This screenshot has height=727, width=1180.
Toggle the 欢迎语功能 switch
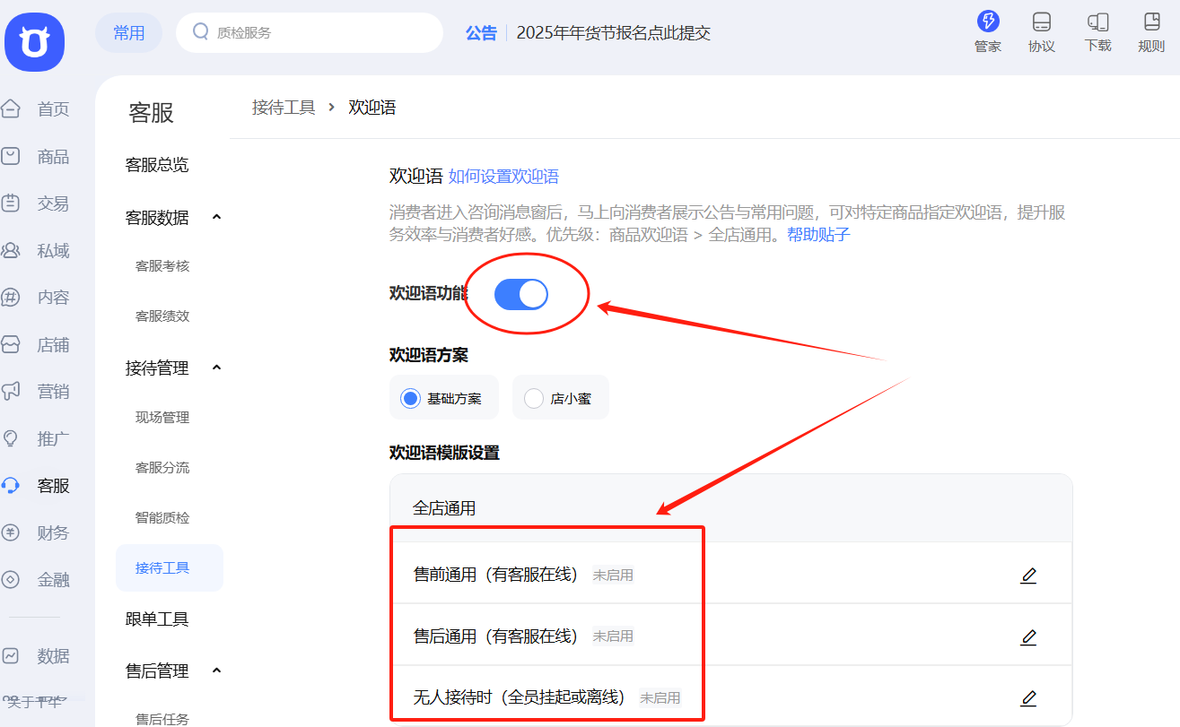tap(521, 294)
